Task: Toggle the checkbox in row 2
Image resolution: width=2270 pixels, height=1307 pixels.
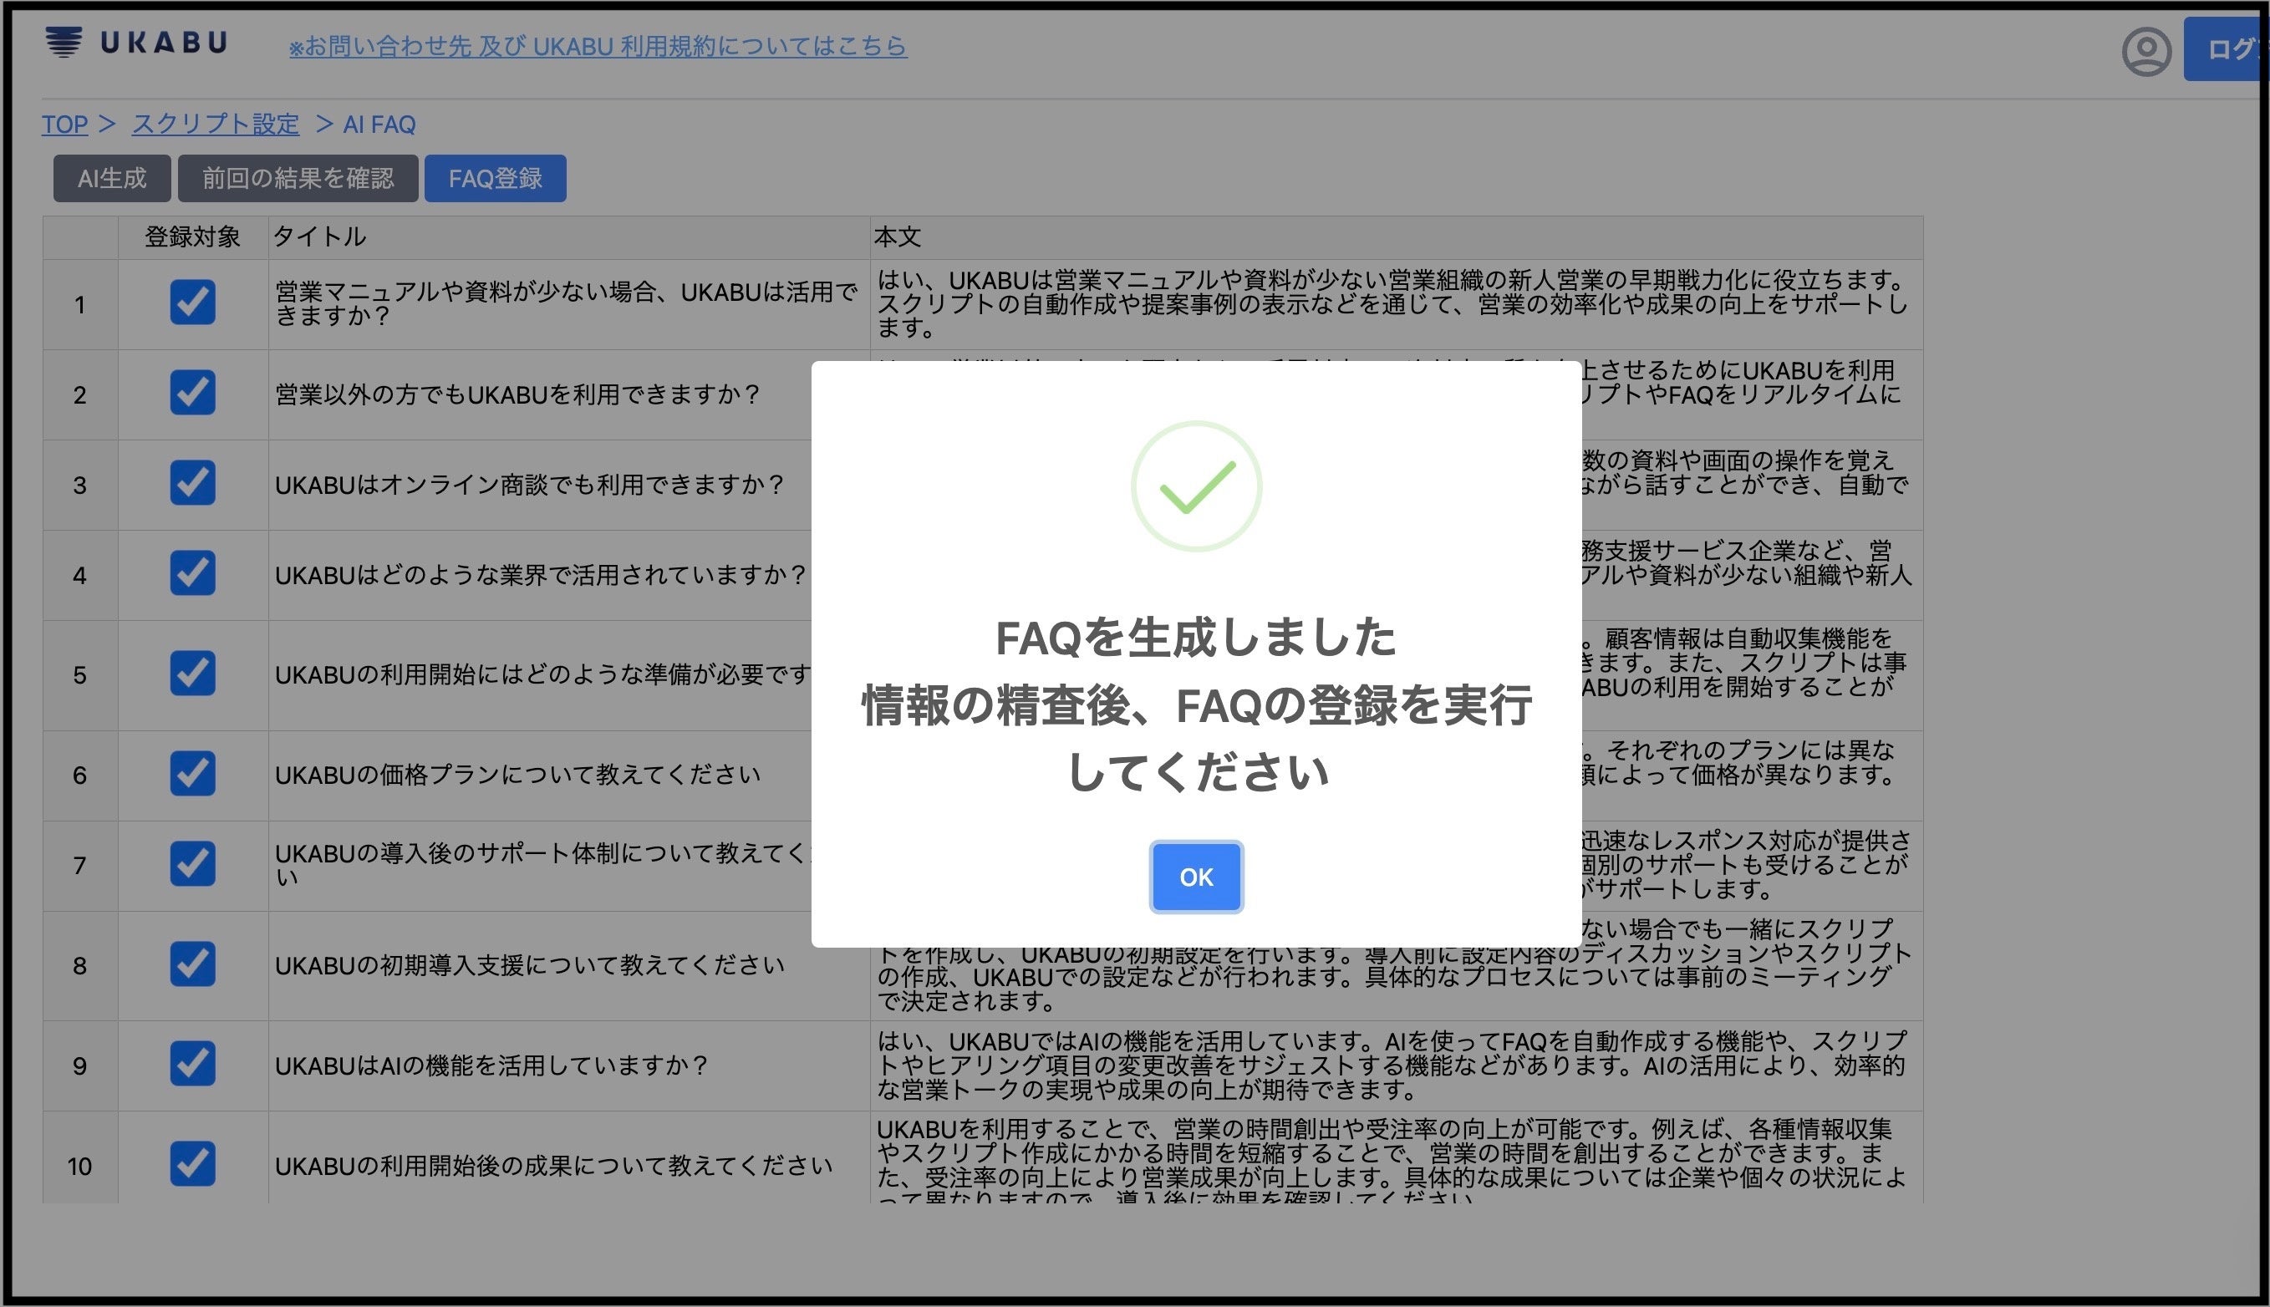Action: [192, 393]
